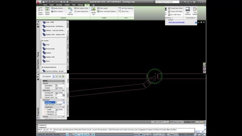Click the search keyword input box

click(x=167, y=2)
